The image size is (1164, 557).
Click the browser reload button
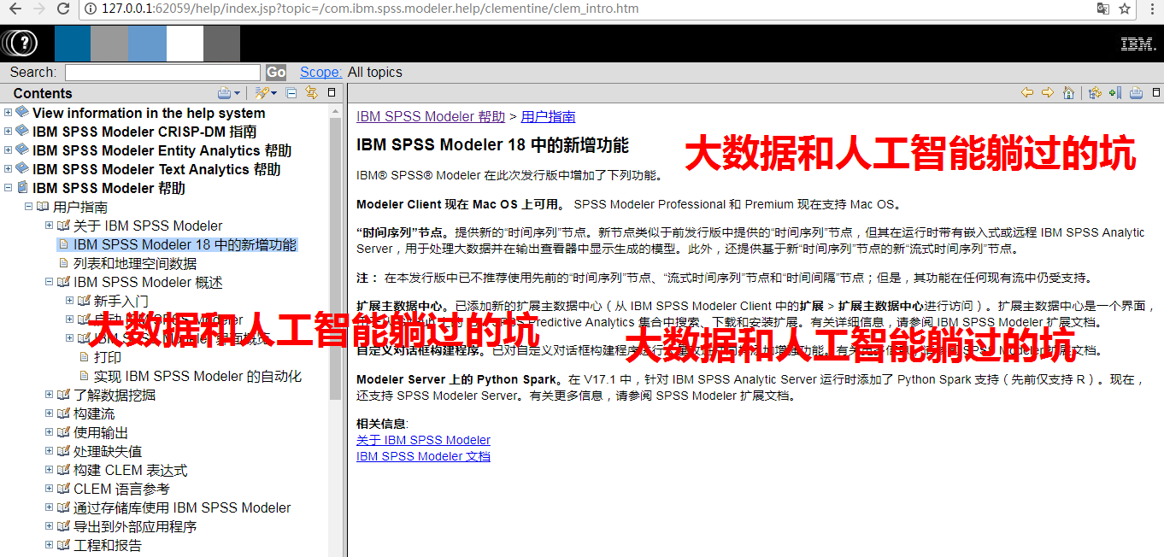(x=63, y=9)
